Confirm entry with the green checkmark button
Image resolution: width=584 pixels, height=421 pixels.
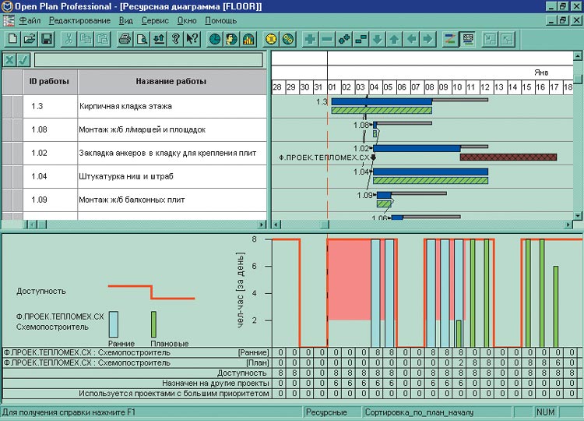(x=24, y=60)
